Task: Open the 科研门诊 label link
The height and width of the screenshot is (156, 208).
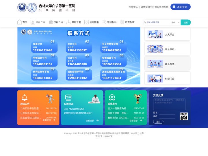Action: (170, 79)
